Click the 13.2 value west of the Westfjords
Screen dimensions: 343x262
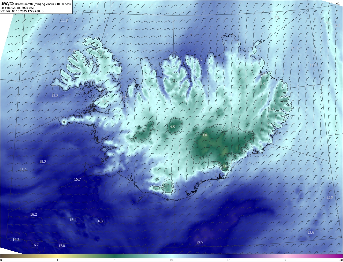(55, 96)
